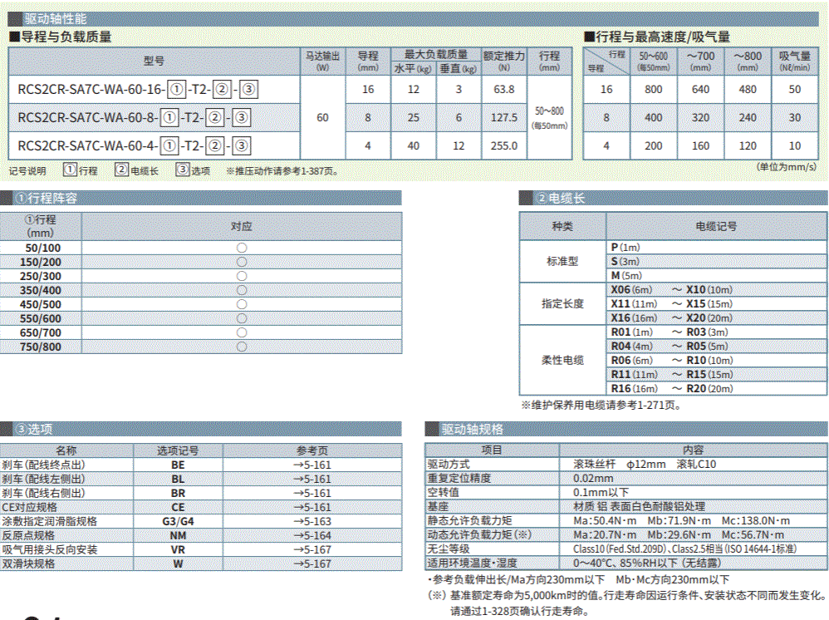
Task: Click the boxed ① 行程 legend symbol
Action: (x=70, y=170)
